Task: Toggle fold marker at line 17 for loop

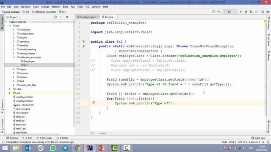Action: 89,98
